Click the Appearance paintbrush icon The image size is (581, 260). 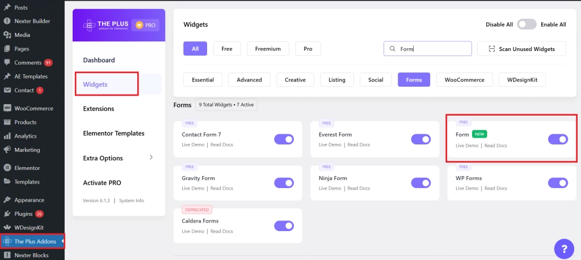[x=7, y=200]
